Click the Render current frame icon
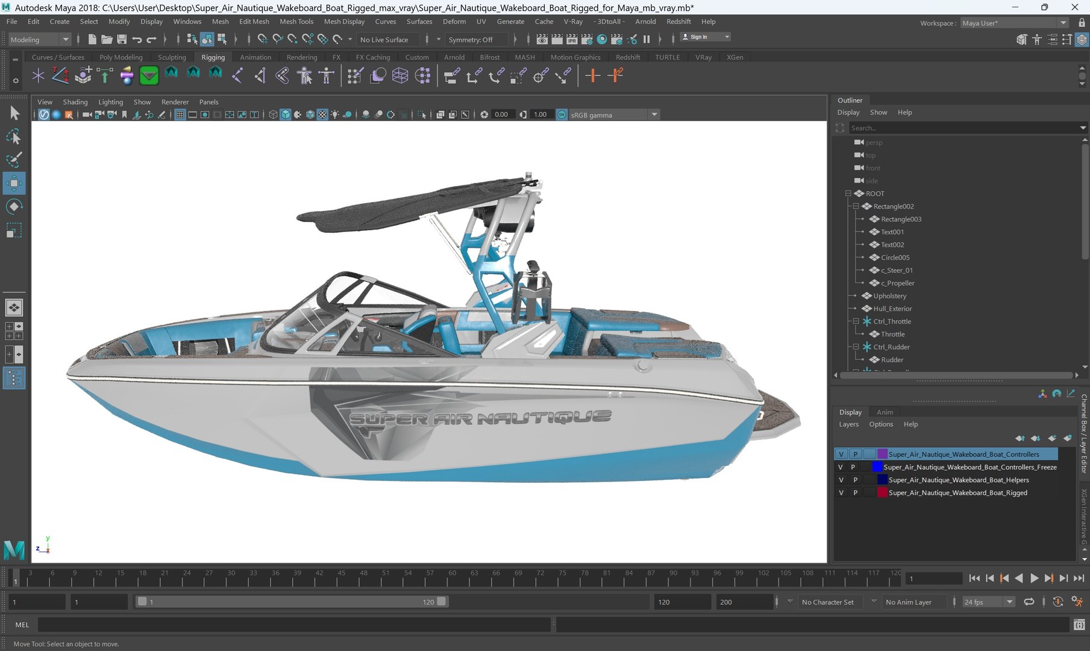Screen dimensions: 1090x651 [557, 39]
